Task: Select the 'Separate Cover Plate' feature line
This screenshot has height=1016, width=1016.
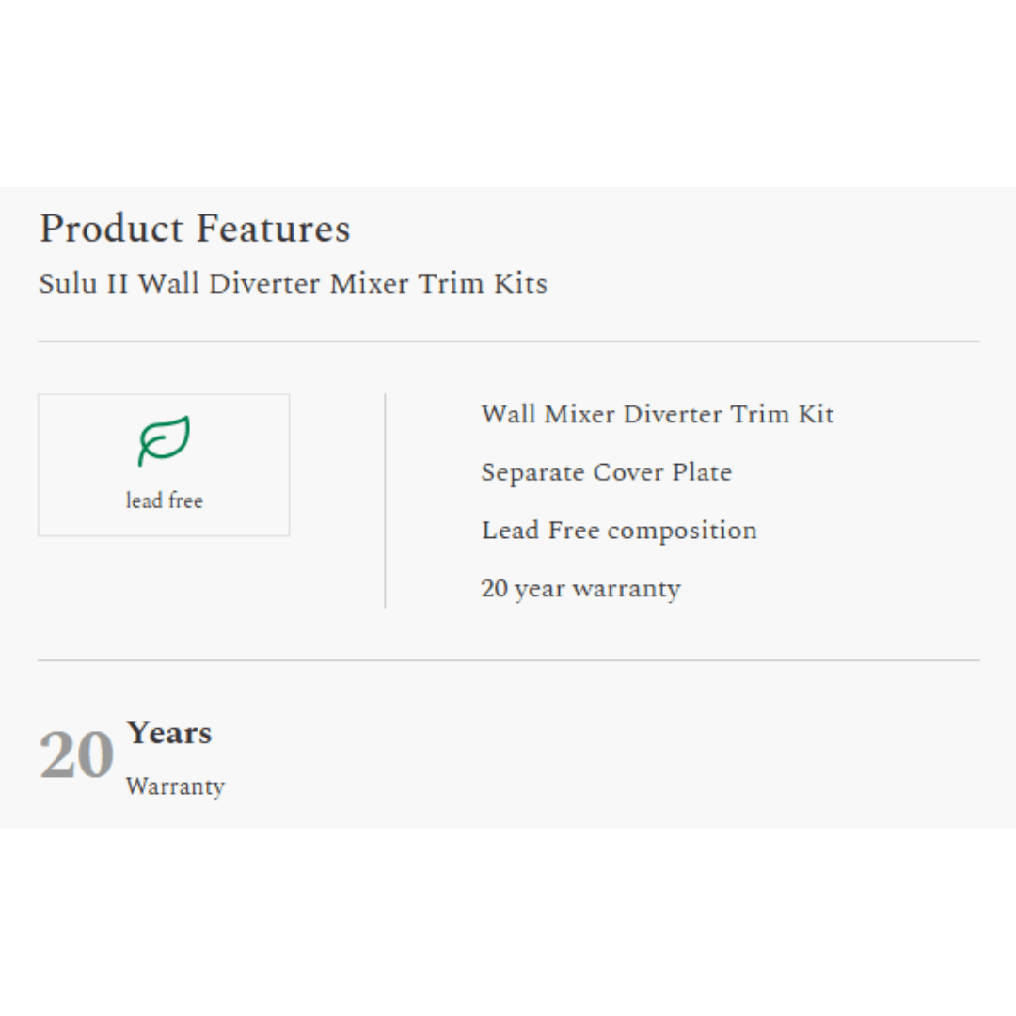Action: coord(606,472)
